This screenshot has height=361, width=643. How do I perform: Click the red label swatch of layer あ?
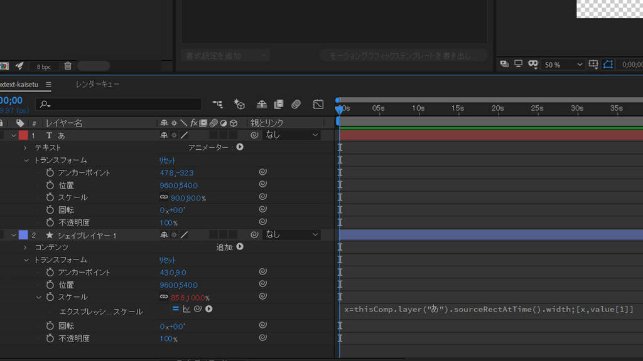(x=23, y=135)
